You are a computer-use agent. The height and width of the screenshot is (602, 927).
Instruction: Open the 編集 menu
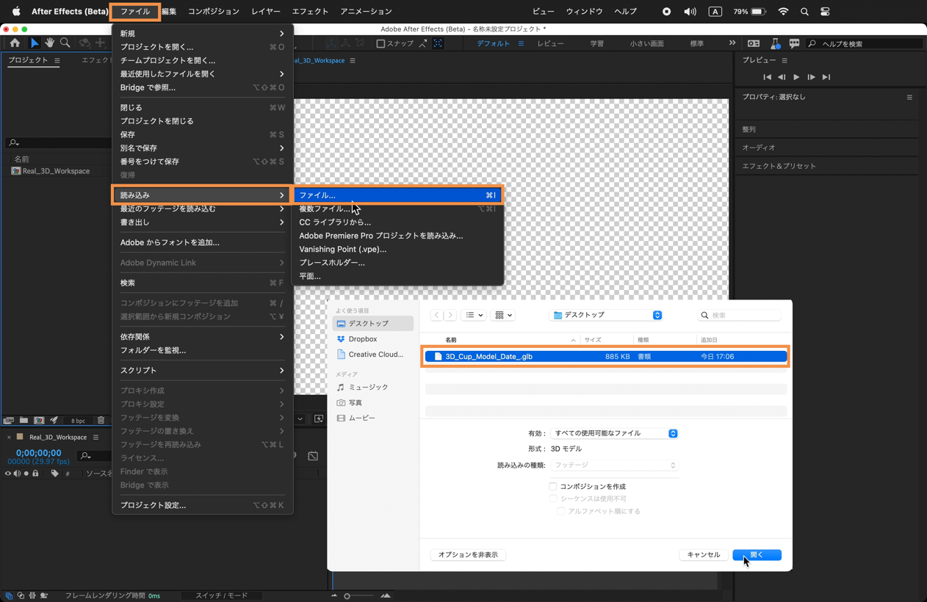coord(169,12)
